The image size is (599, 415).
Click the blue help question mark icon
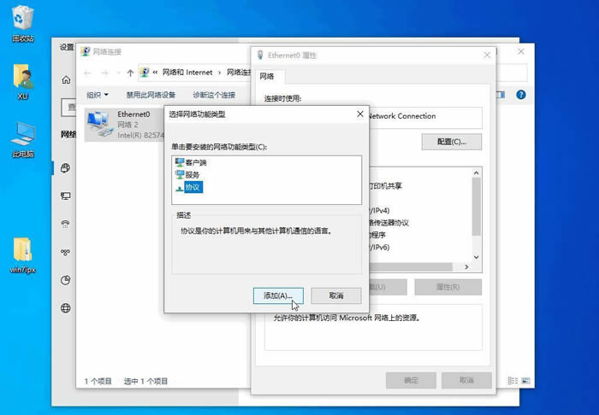click(520, 95)
